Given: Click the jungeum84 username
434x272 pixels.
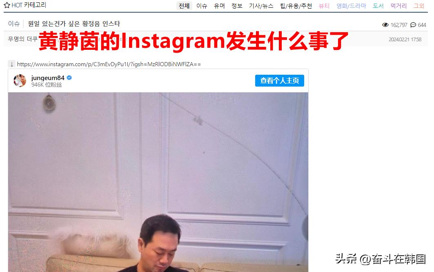Looking at the screenshot, I should click(x=48, y=78).
